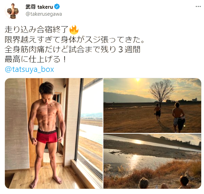Select the tweet line 走り込み合宿終了
Image resolution: width=204 pixels, height=194 pixels.
(37, 29)
